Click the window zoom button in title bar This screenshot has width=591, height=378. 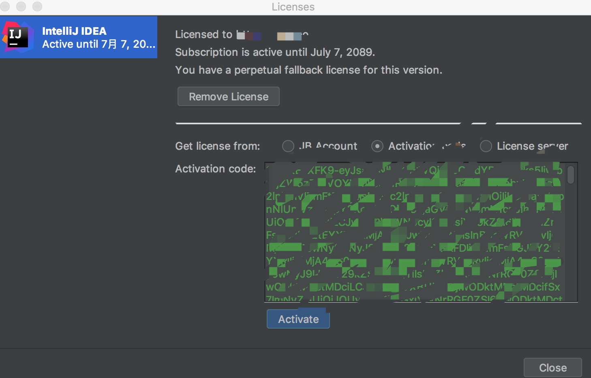click(37, 6)
